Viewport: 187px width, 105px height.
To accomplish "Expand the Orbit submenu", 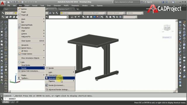I will point(32,31).
